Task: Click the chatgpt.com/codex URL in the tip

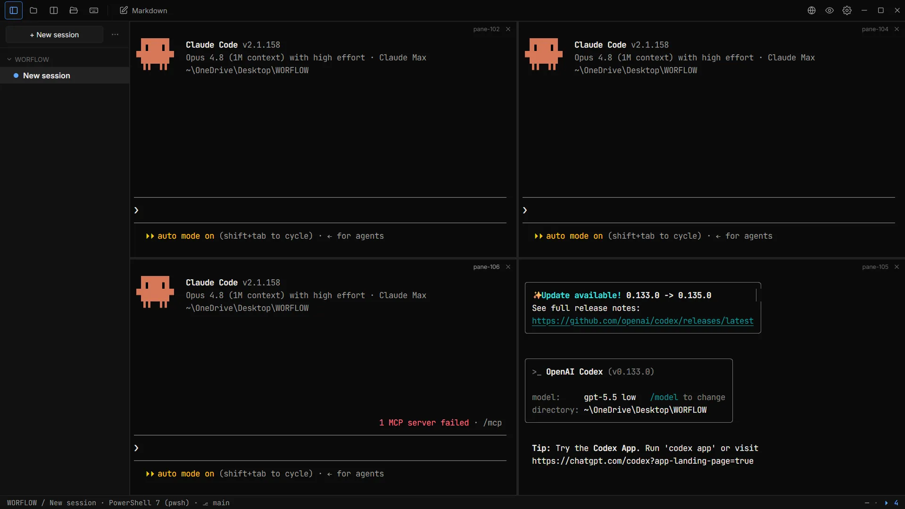Action: pos(643,461)
